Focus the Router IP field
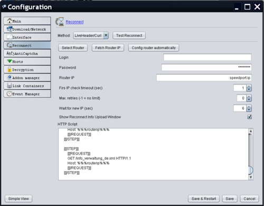Viewport: 264px width, 206px height. pyautogui.click(x=204, y=78)
